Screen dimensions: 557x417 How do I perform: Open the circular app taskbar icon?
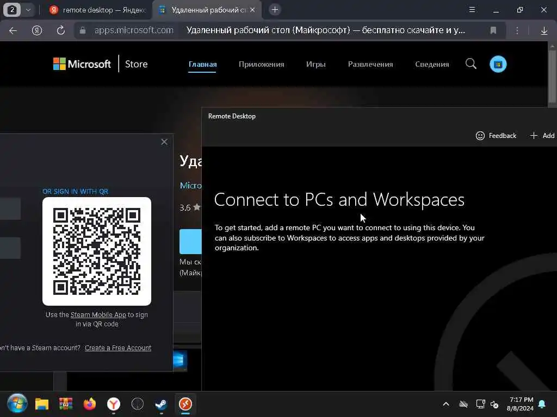(x=138, y=404)
